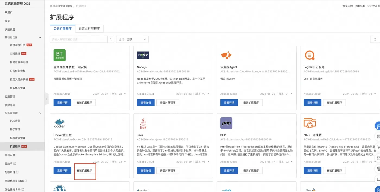380x192 pixels.
Task: Click external link icon beside 云助手
Action: (15, 164)
